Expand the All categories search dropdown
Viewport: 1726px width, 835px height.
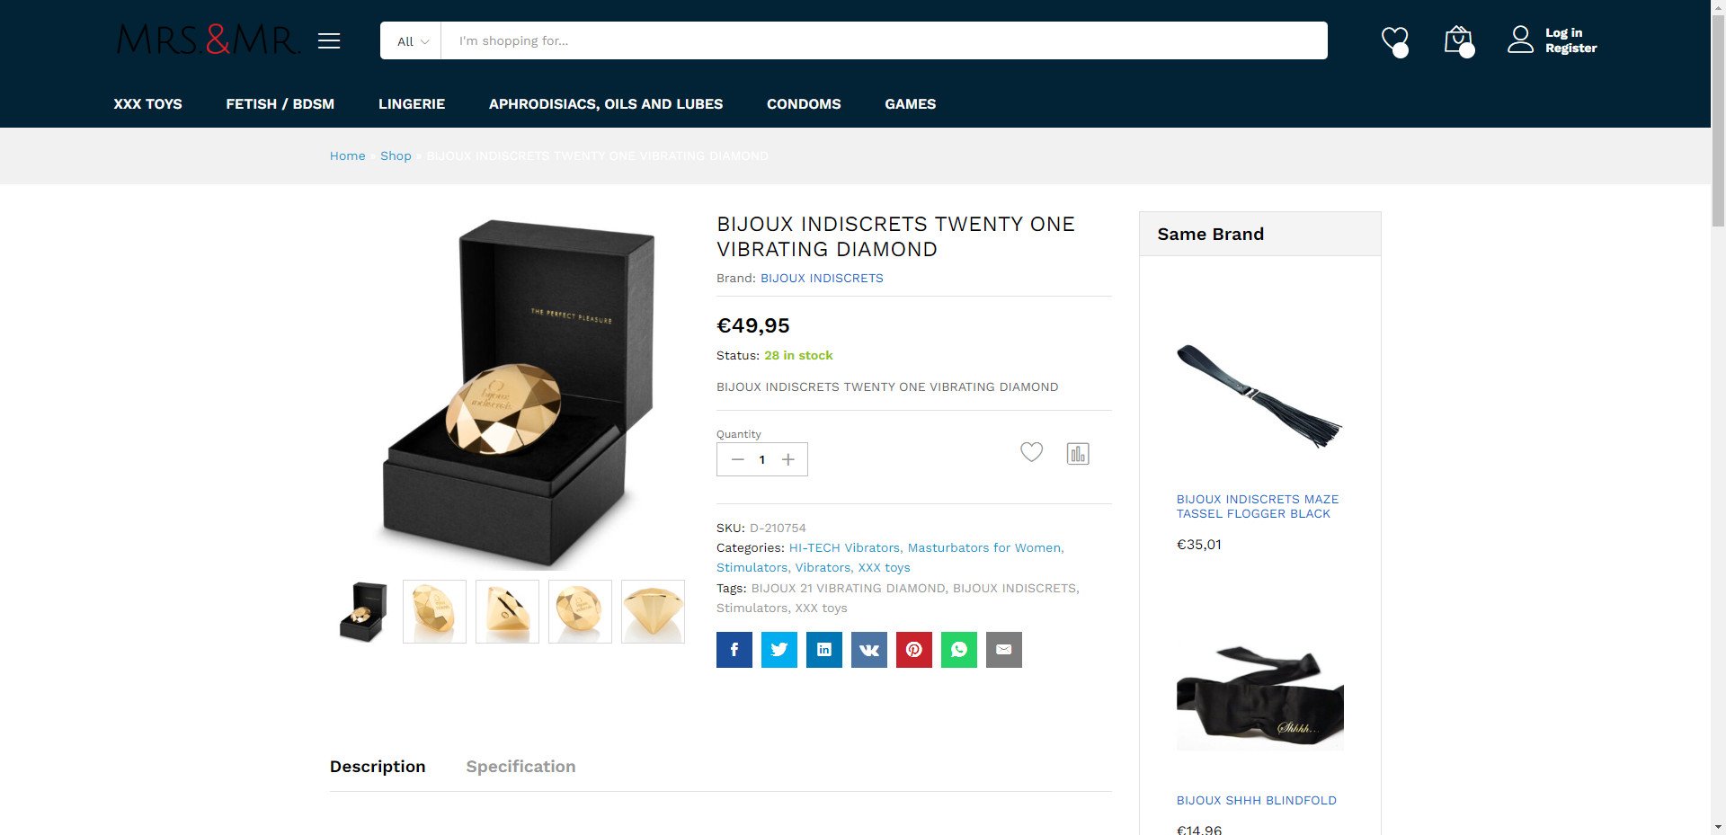[411, 40]
